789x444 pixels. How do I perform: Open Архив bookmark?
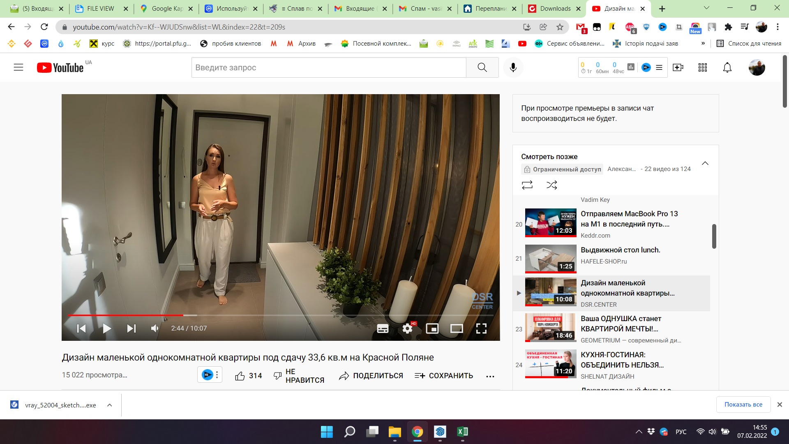[x=301, y=44]
